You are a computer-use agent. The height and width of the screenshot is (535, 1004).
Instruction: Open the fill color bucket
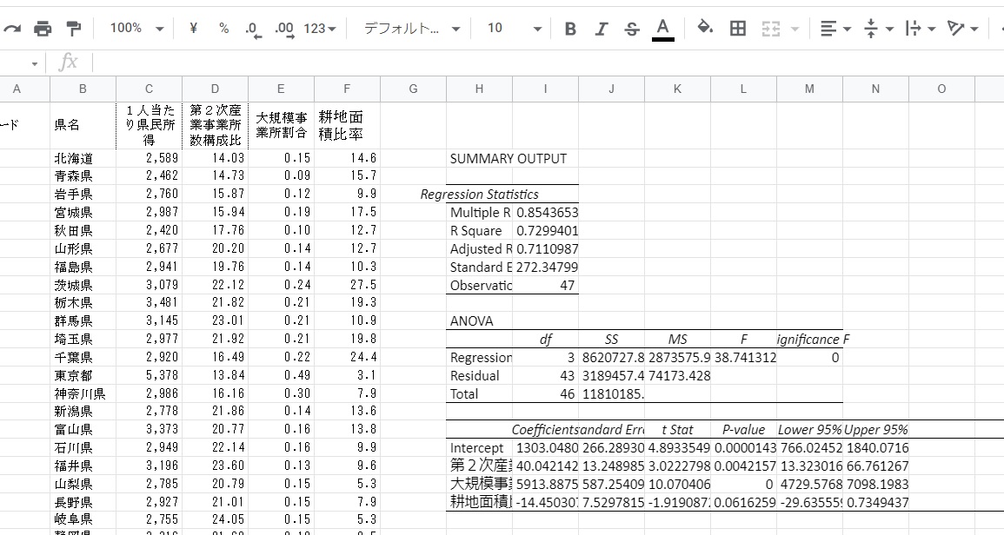705,28
